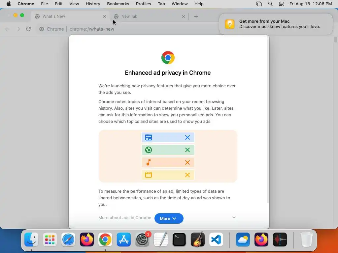Click the More button in the dialog
The width and height of the screenshot is (338, 253).
pyautogui.click(x=169, y=218)
